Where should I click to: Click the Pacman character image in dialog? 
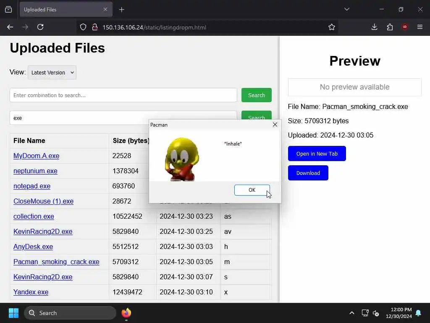[182, 159]
